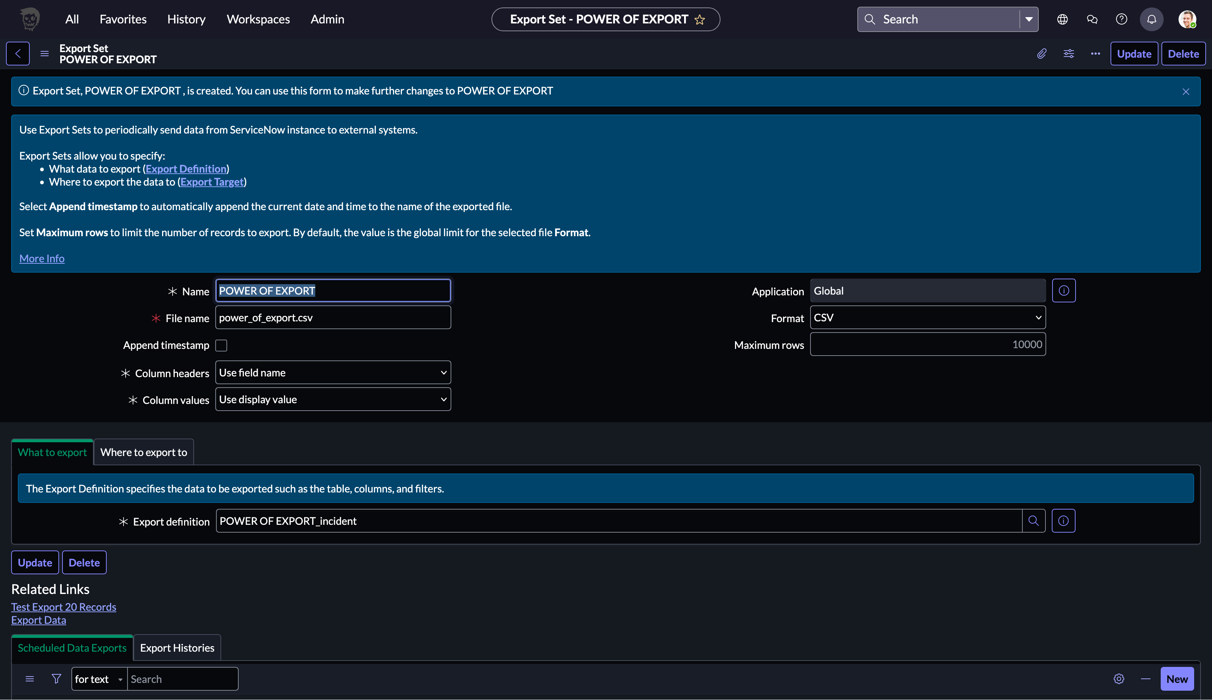Expand the Format CSV dropdown
The width and height of the screenshot is (1212, 700).
coord(928,318)
